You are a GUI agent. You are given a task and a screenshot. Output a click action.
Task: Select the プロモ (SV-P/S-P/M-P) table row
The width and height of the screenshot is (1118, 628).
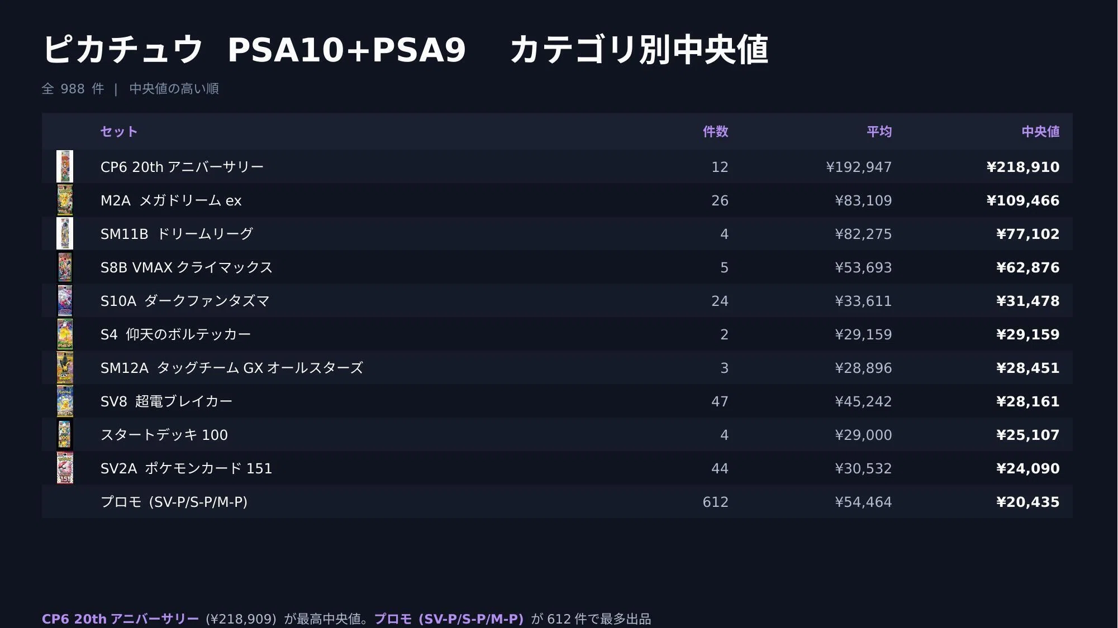557,501
